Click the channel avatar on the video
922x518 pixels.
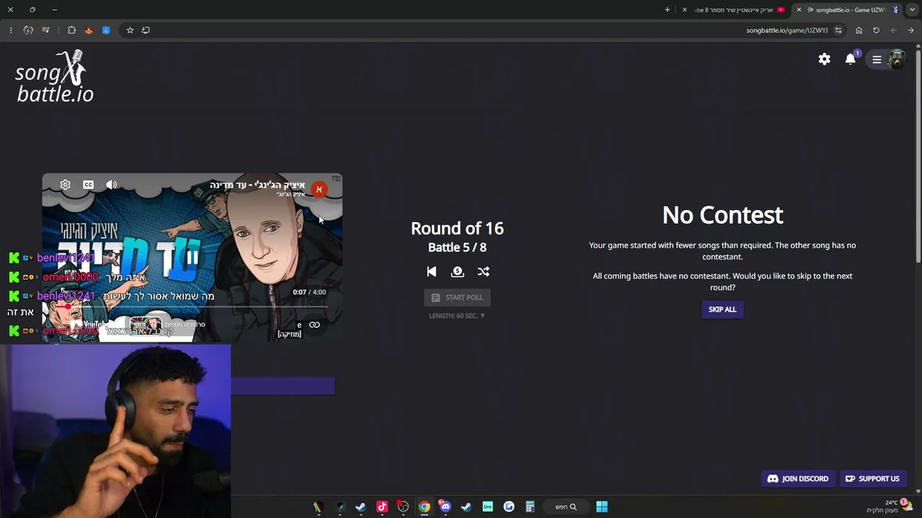[x=318, y=189]
